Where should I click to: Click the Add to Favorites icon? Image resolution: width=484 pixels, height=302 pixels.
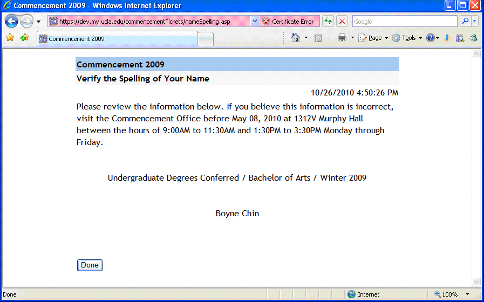pos(24,38)
